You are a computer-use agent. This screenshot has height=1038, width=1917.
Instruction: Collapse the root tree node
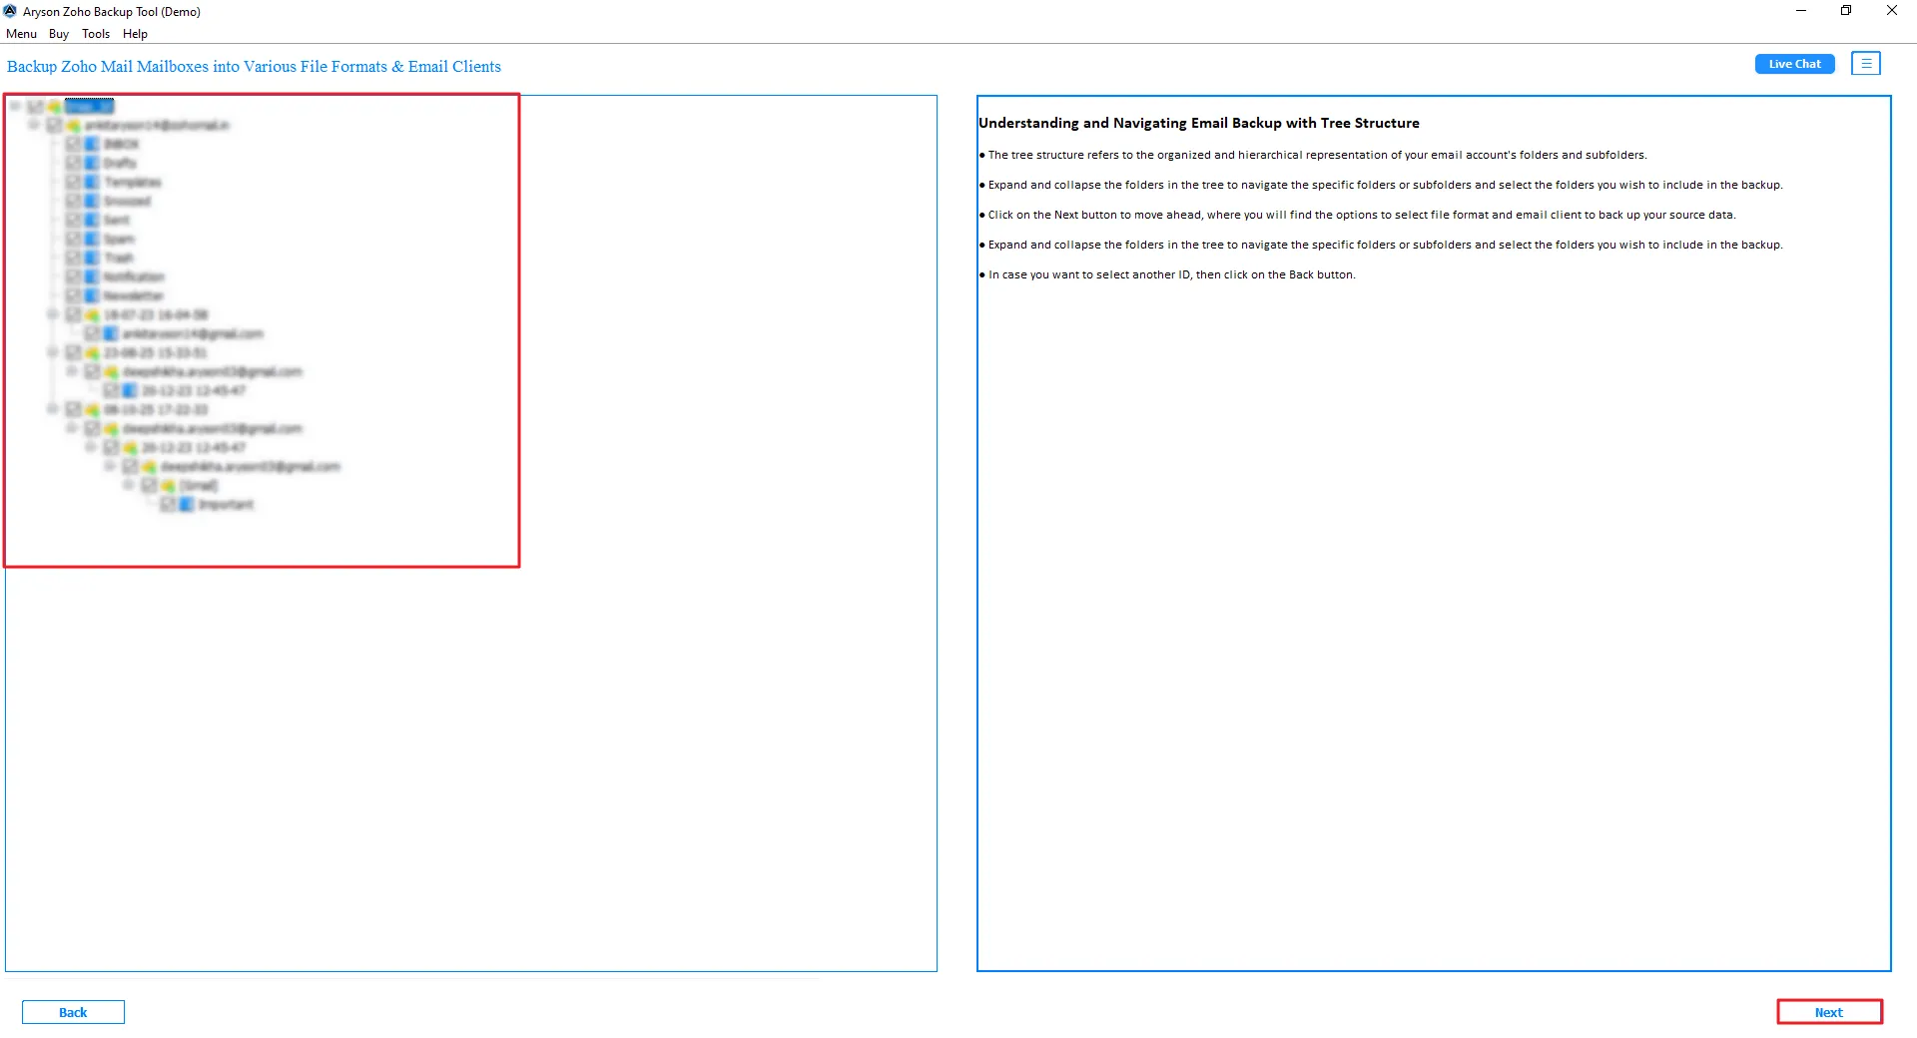(15, 106)
